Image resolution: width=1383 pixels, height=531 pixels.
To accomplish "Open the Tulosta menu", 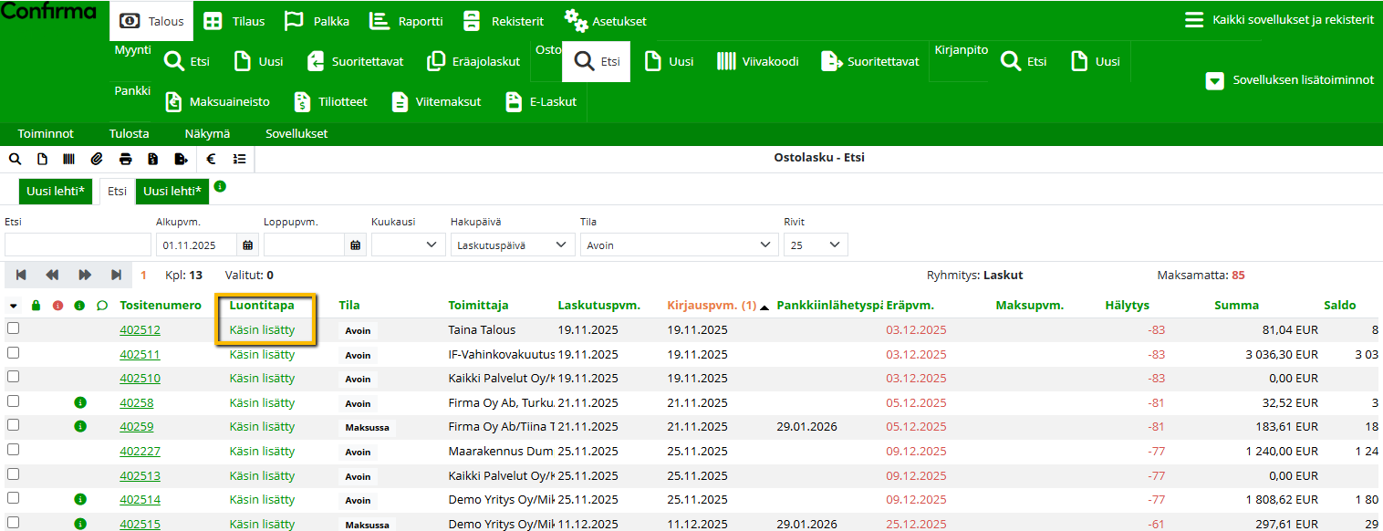I will pyautogui.click(x=129, y=133).
